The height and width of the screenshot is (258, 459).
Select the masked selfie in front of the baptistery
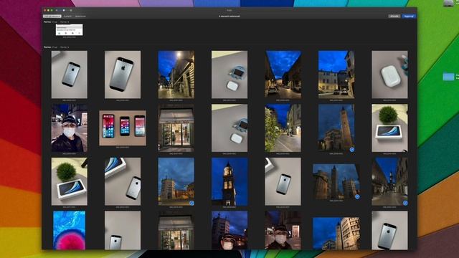[x=229, y=230]
